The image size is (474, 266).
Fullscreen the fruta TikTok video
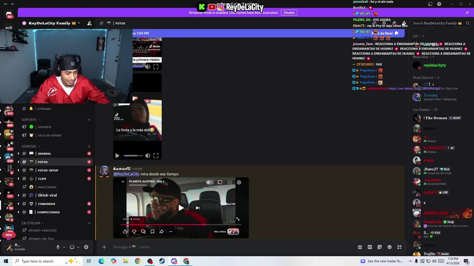156,156
